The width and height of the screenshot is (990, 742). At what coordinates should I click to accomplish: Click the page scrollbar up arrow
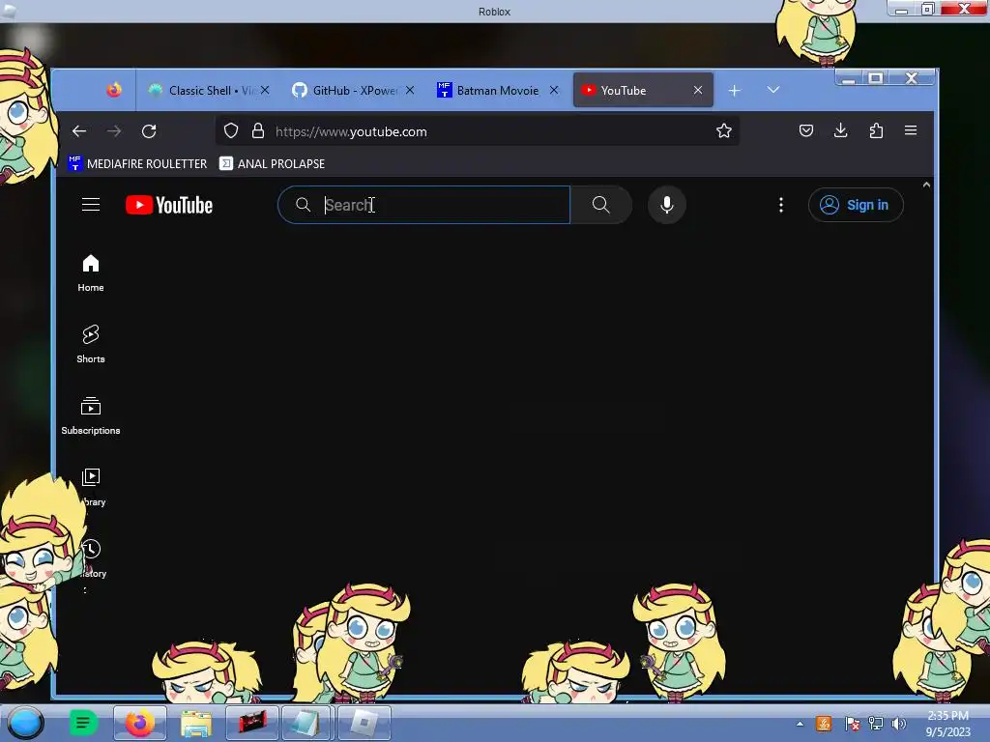[926, 185]
